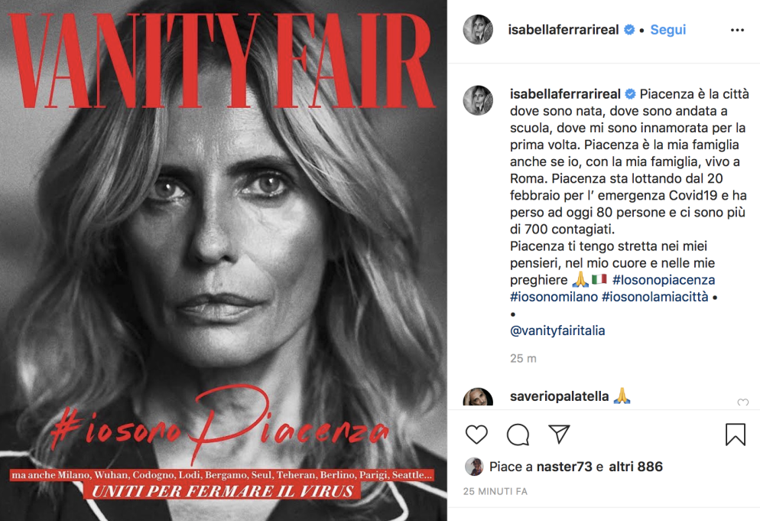
Task: Click the caption author avatar
Action: 478,100
